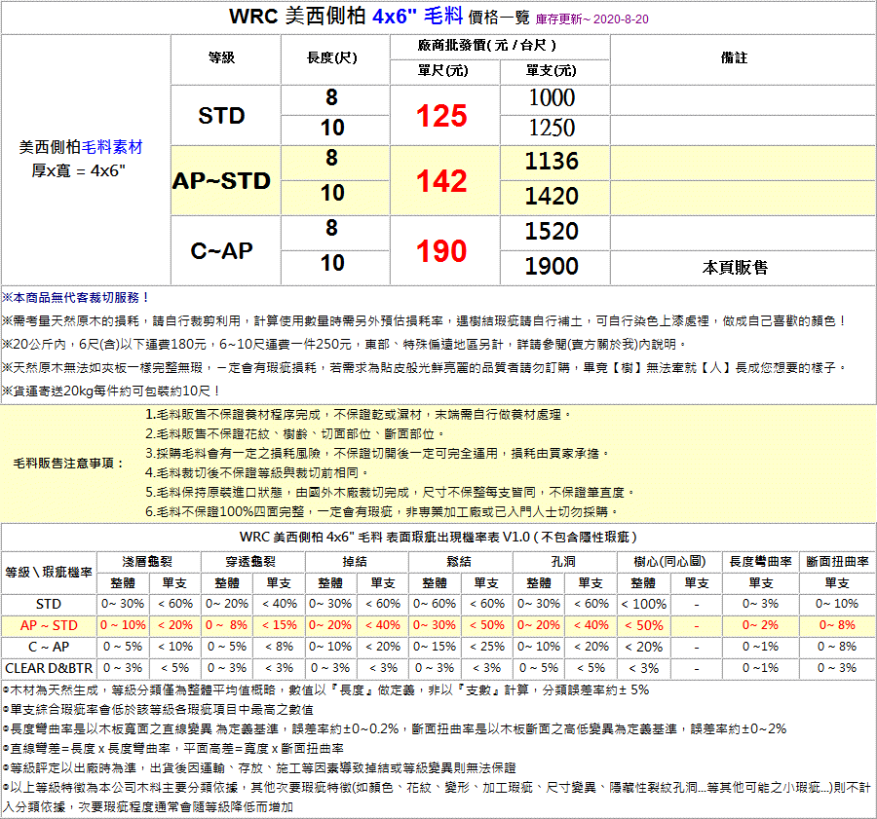This screenshot has height=819, width=877.
Task: Select the red price '142'
Action: [441, 180]
